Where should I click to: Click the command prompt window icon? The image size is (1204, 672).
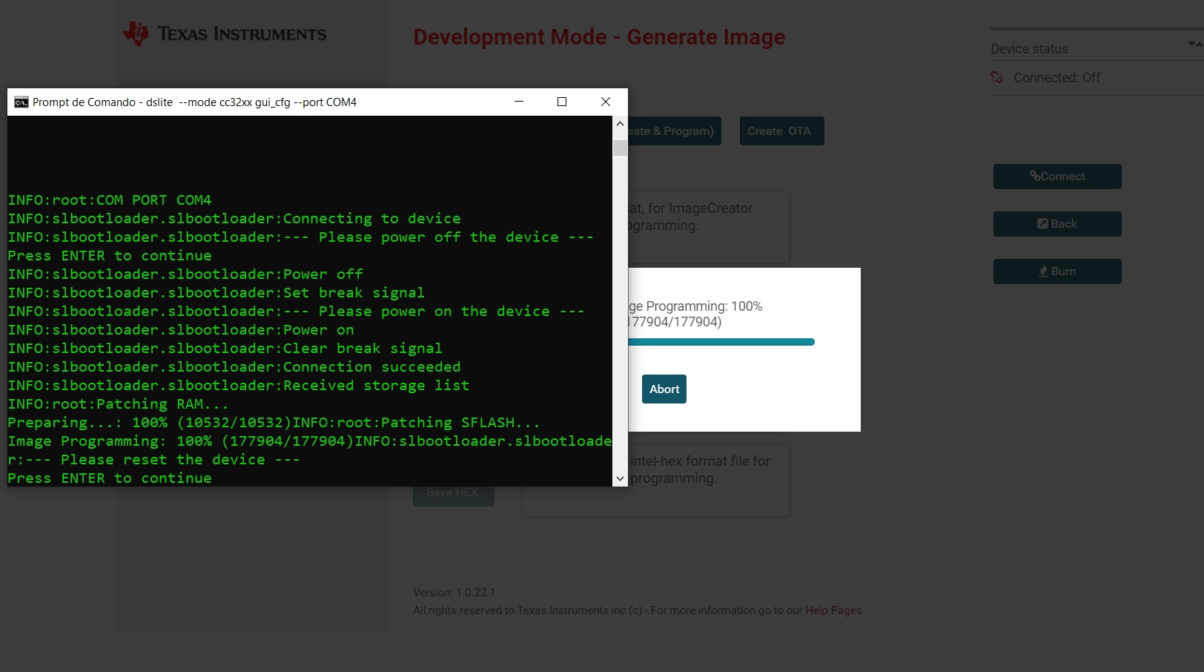21,102
